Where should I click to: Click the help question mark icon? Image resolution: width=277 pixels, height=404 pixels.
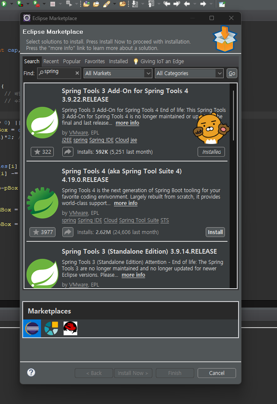point(31,372)
